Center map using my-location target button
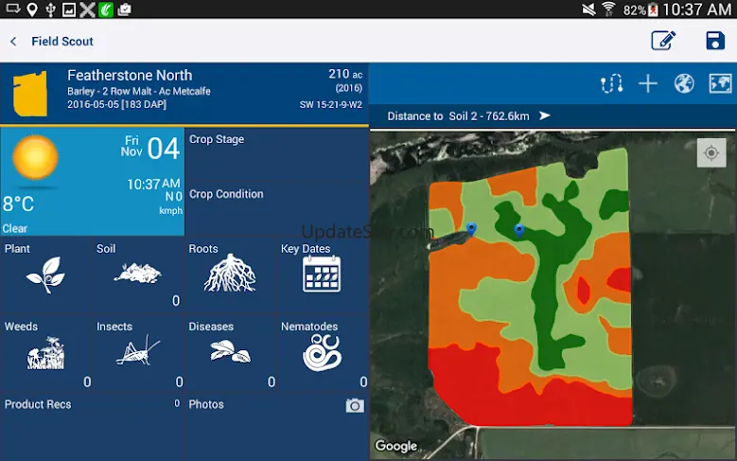This screenshot has width=737, height=461. (711, 153)
